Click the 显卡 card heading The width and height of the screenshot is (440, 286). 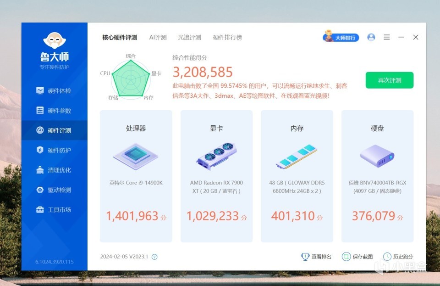click(x=216, y=129)
